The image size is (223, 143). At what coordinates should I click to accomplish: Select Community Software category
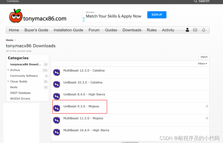coord(24,76)
